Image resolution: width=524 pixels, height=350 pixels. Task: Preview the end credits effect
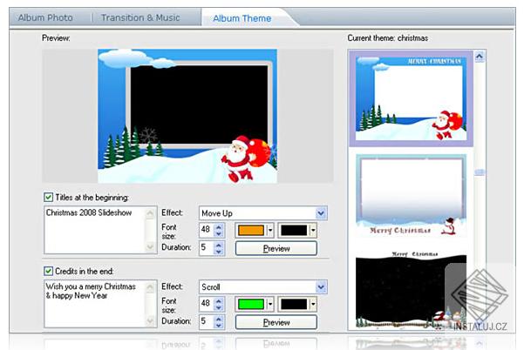[276, 322]
